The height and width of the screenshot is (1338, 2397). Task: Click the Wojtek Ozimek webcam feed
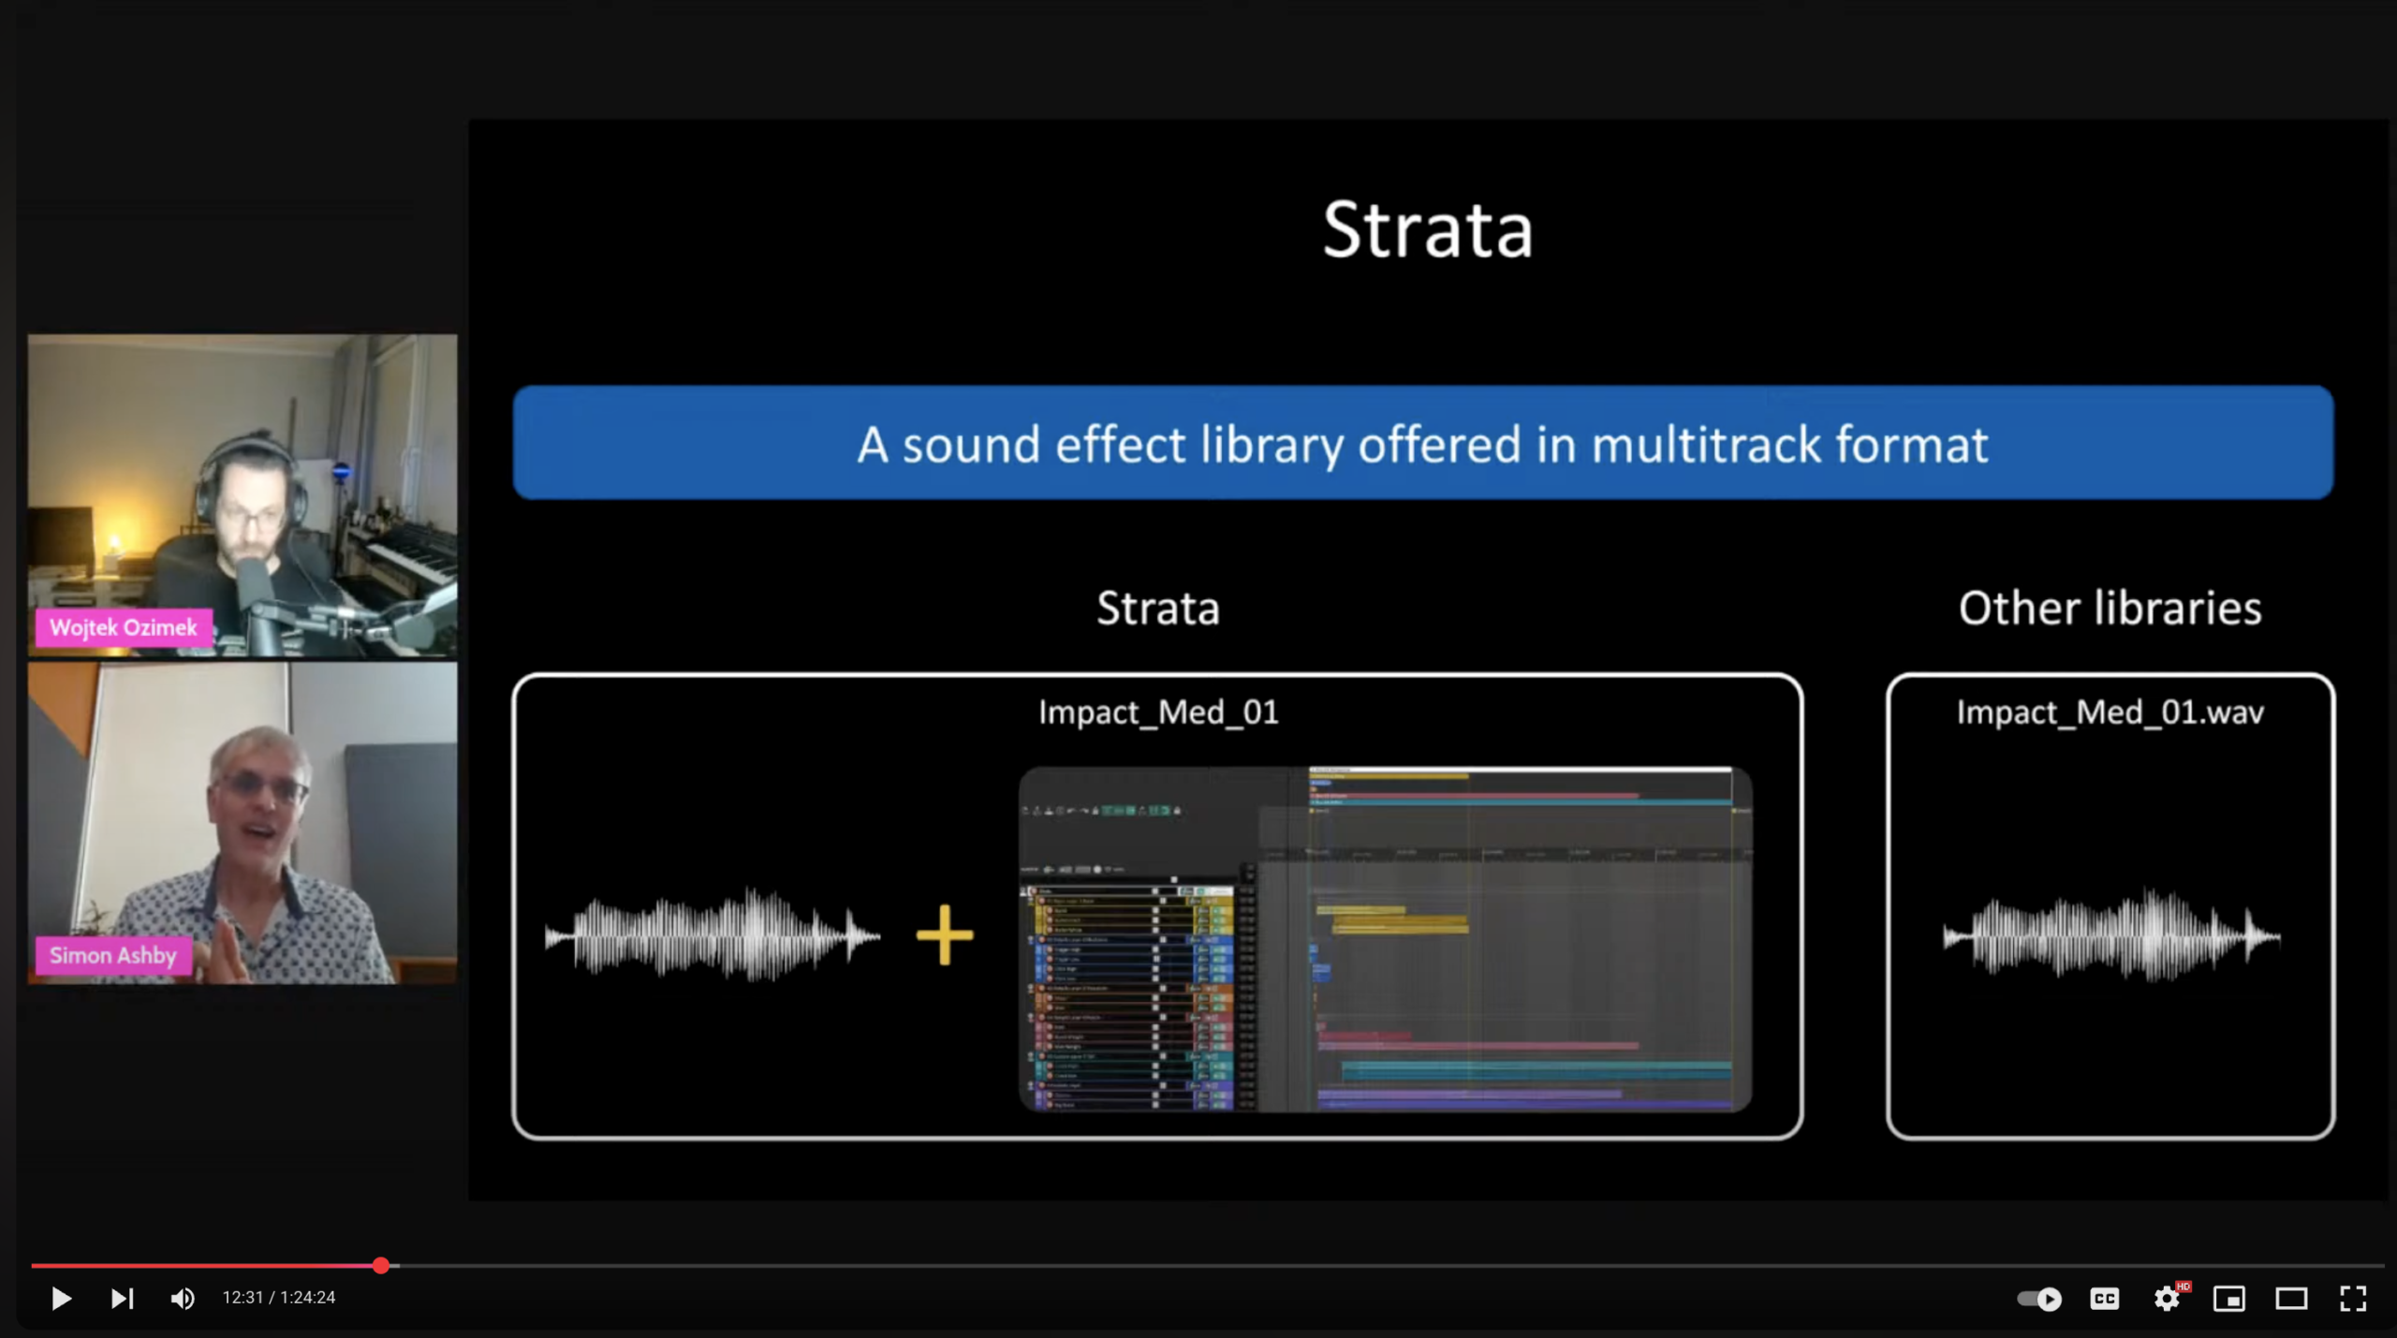click(242, 495)
